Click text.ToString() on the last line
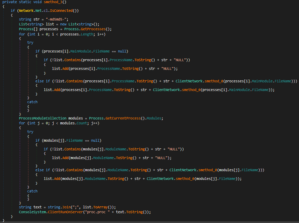Screen dimensions: 299x223 tap(132, 212)
